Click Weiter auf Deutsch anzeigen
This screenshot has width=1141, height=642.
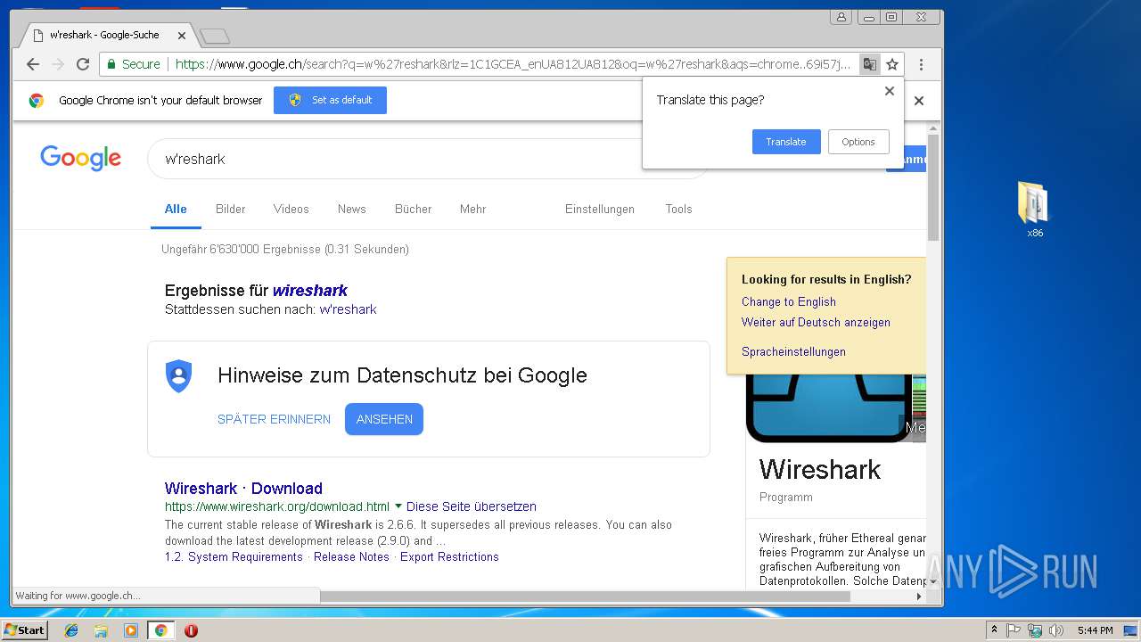tap(816, 323)
